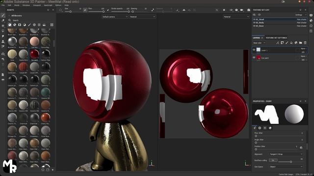Toggle symmetry in the top toolbar
The height and width of the screenshot is (176, 314).
[184, 10]
